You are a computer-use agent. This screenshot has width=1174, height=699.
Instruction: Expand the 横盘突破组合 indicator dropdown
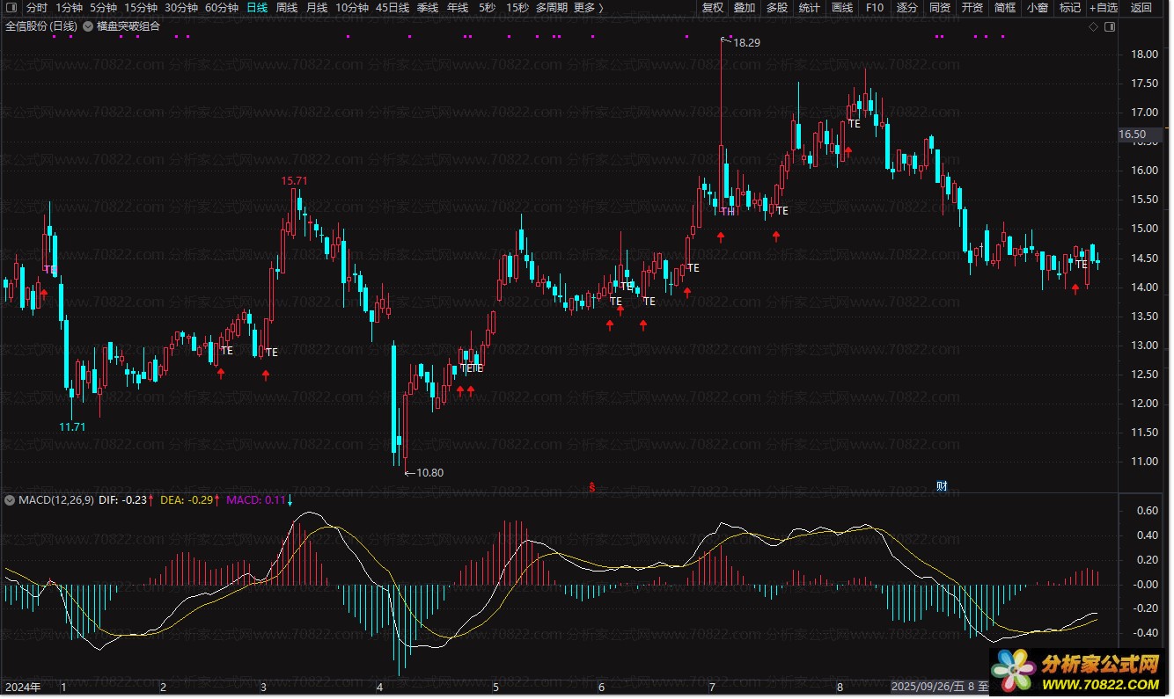(x=88, y=26)
